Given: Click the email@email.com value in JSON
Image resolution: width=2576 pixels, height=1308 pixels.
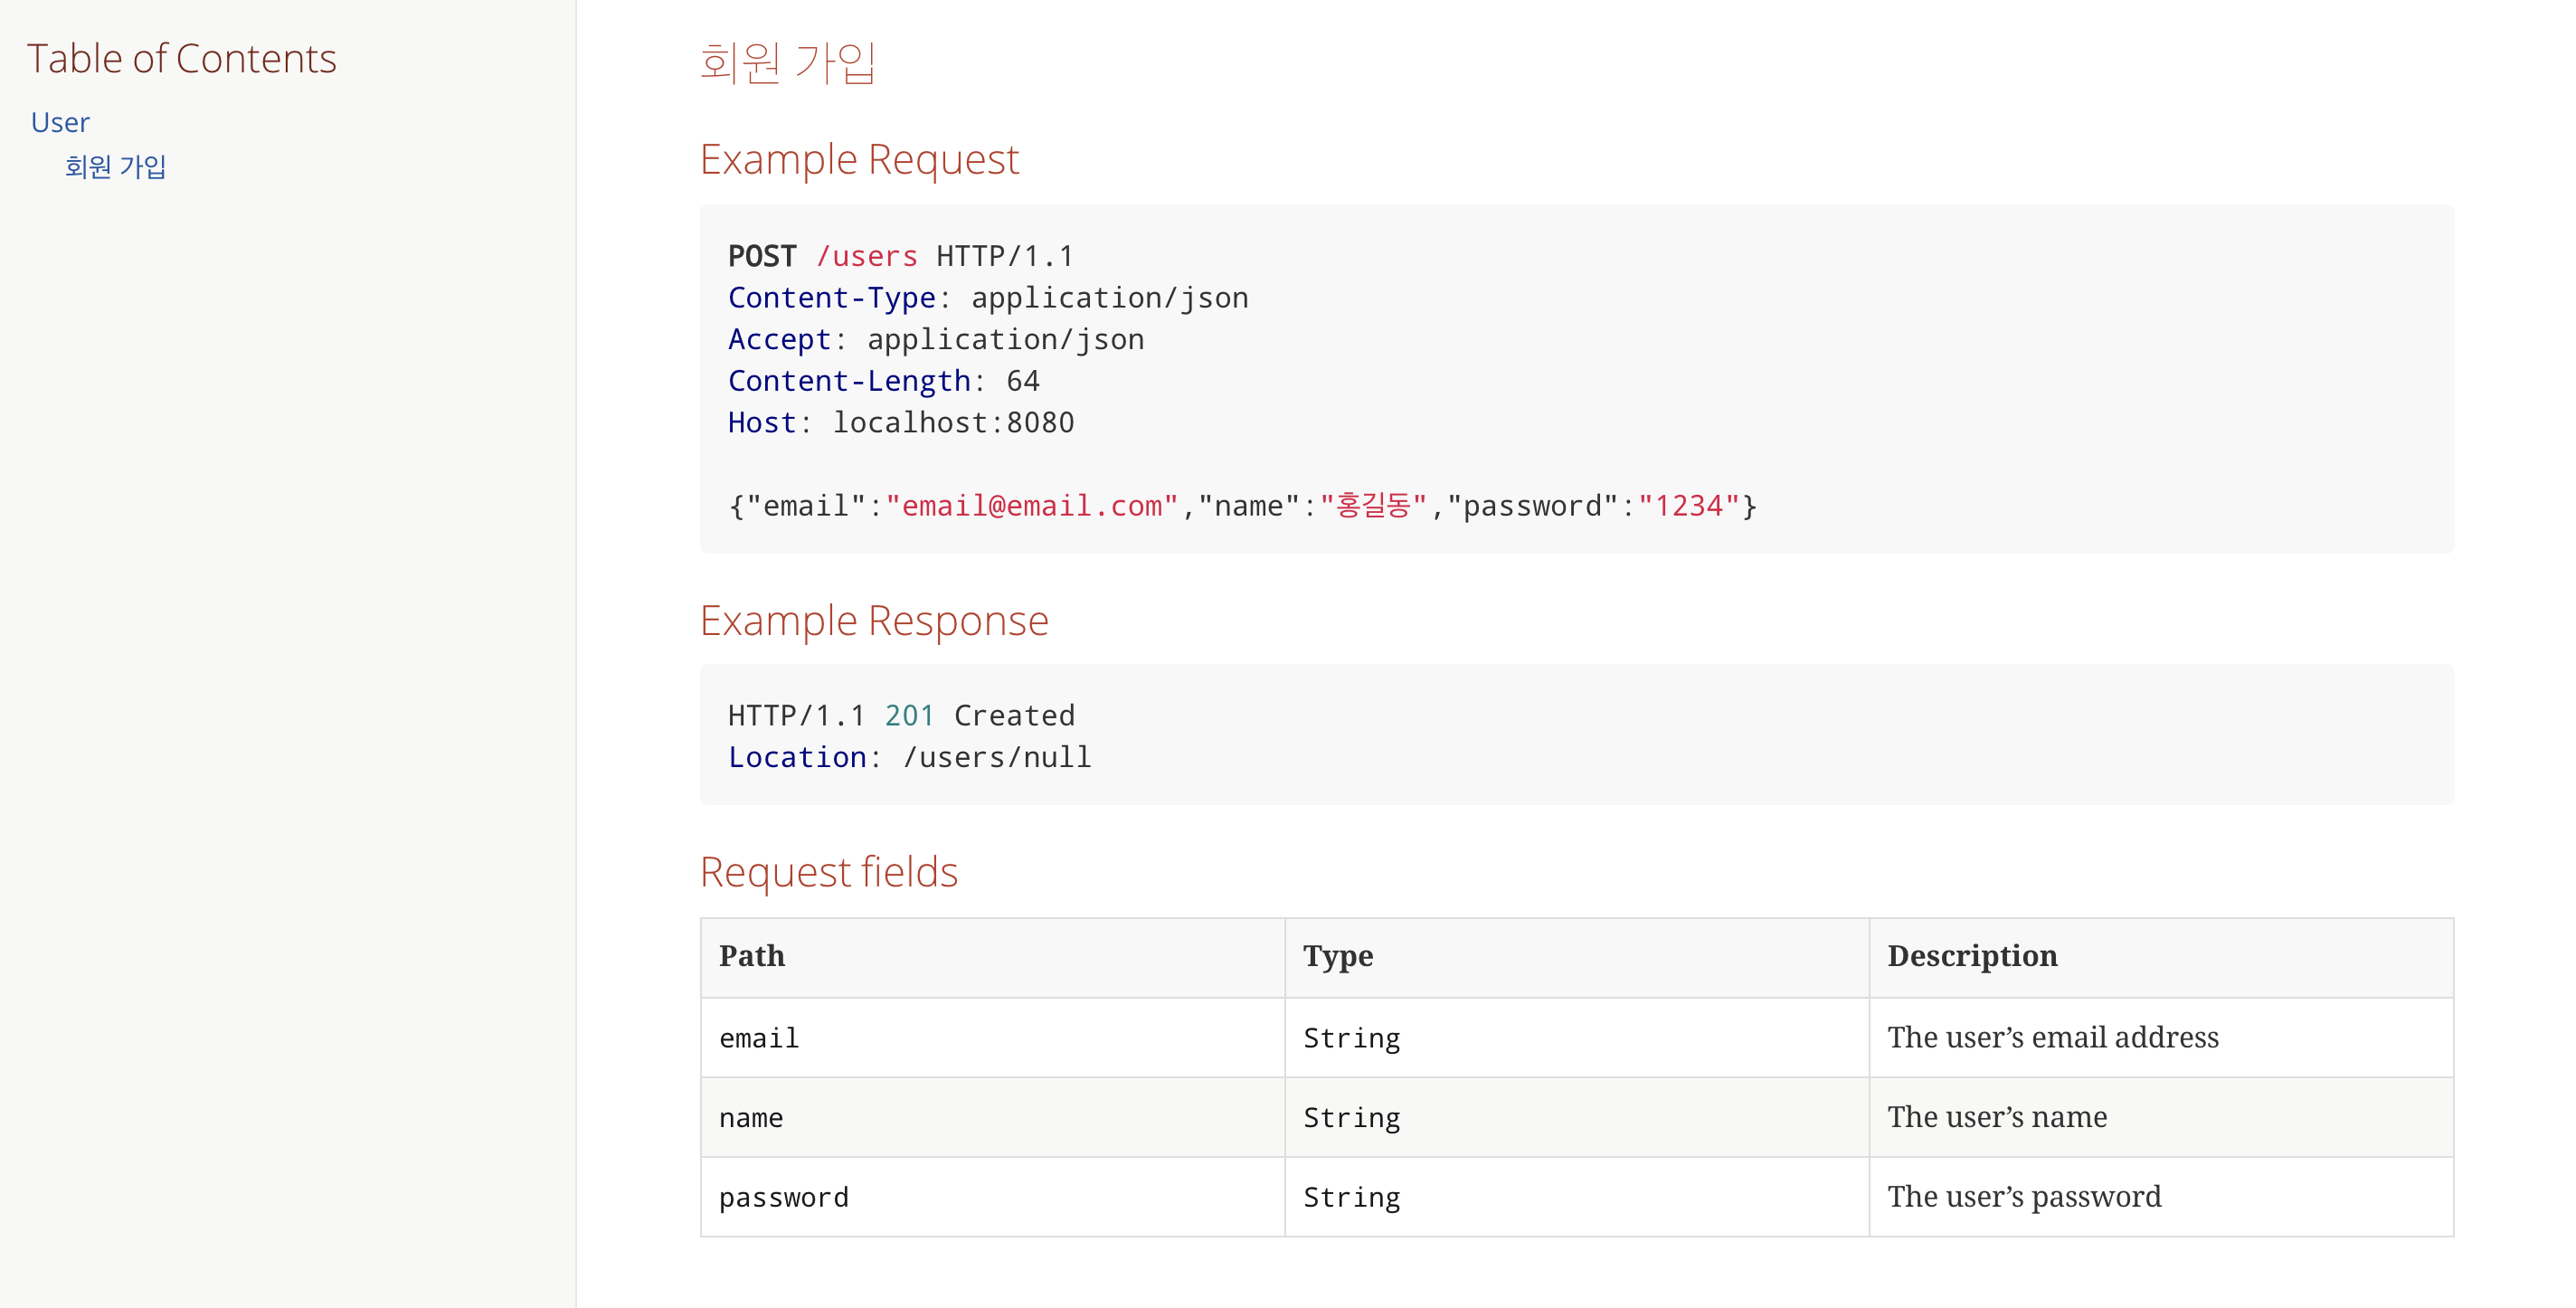Looking at the screenshot, I should click(x=1031, y=506).
